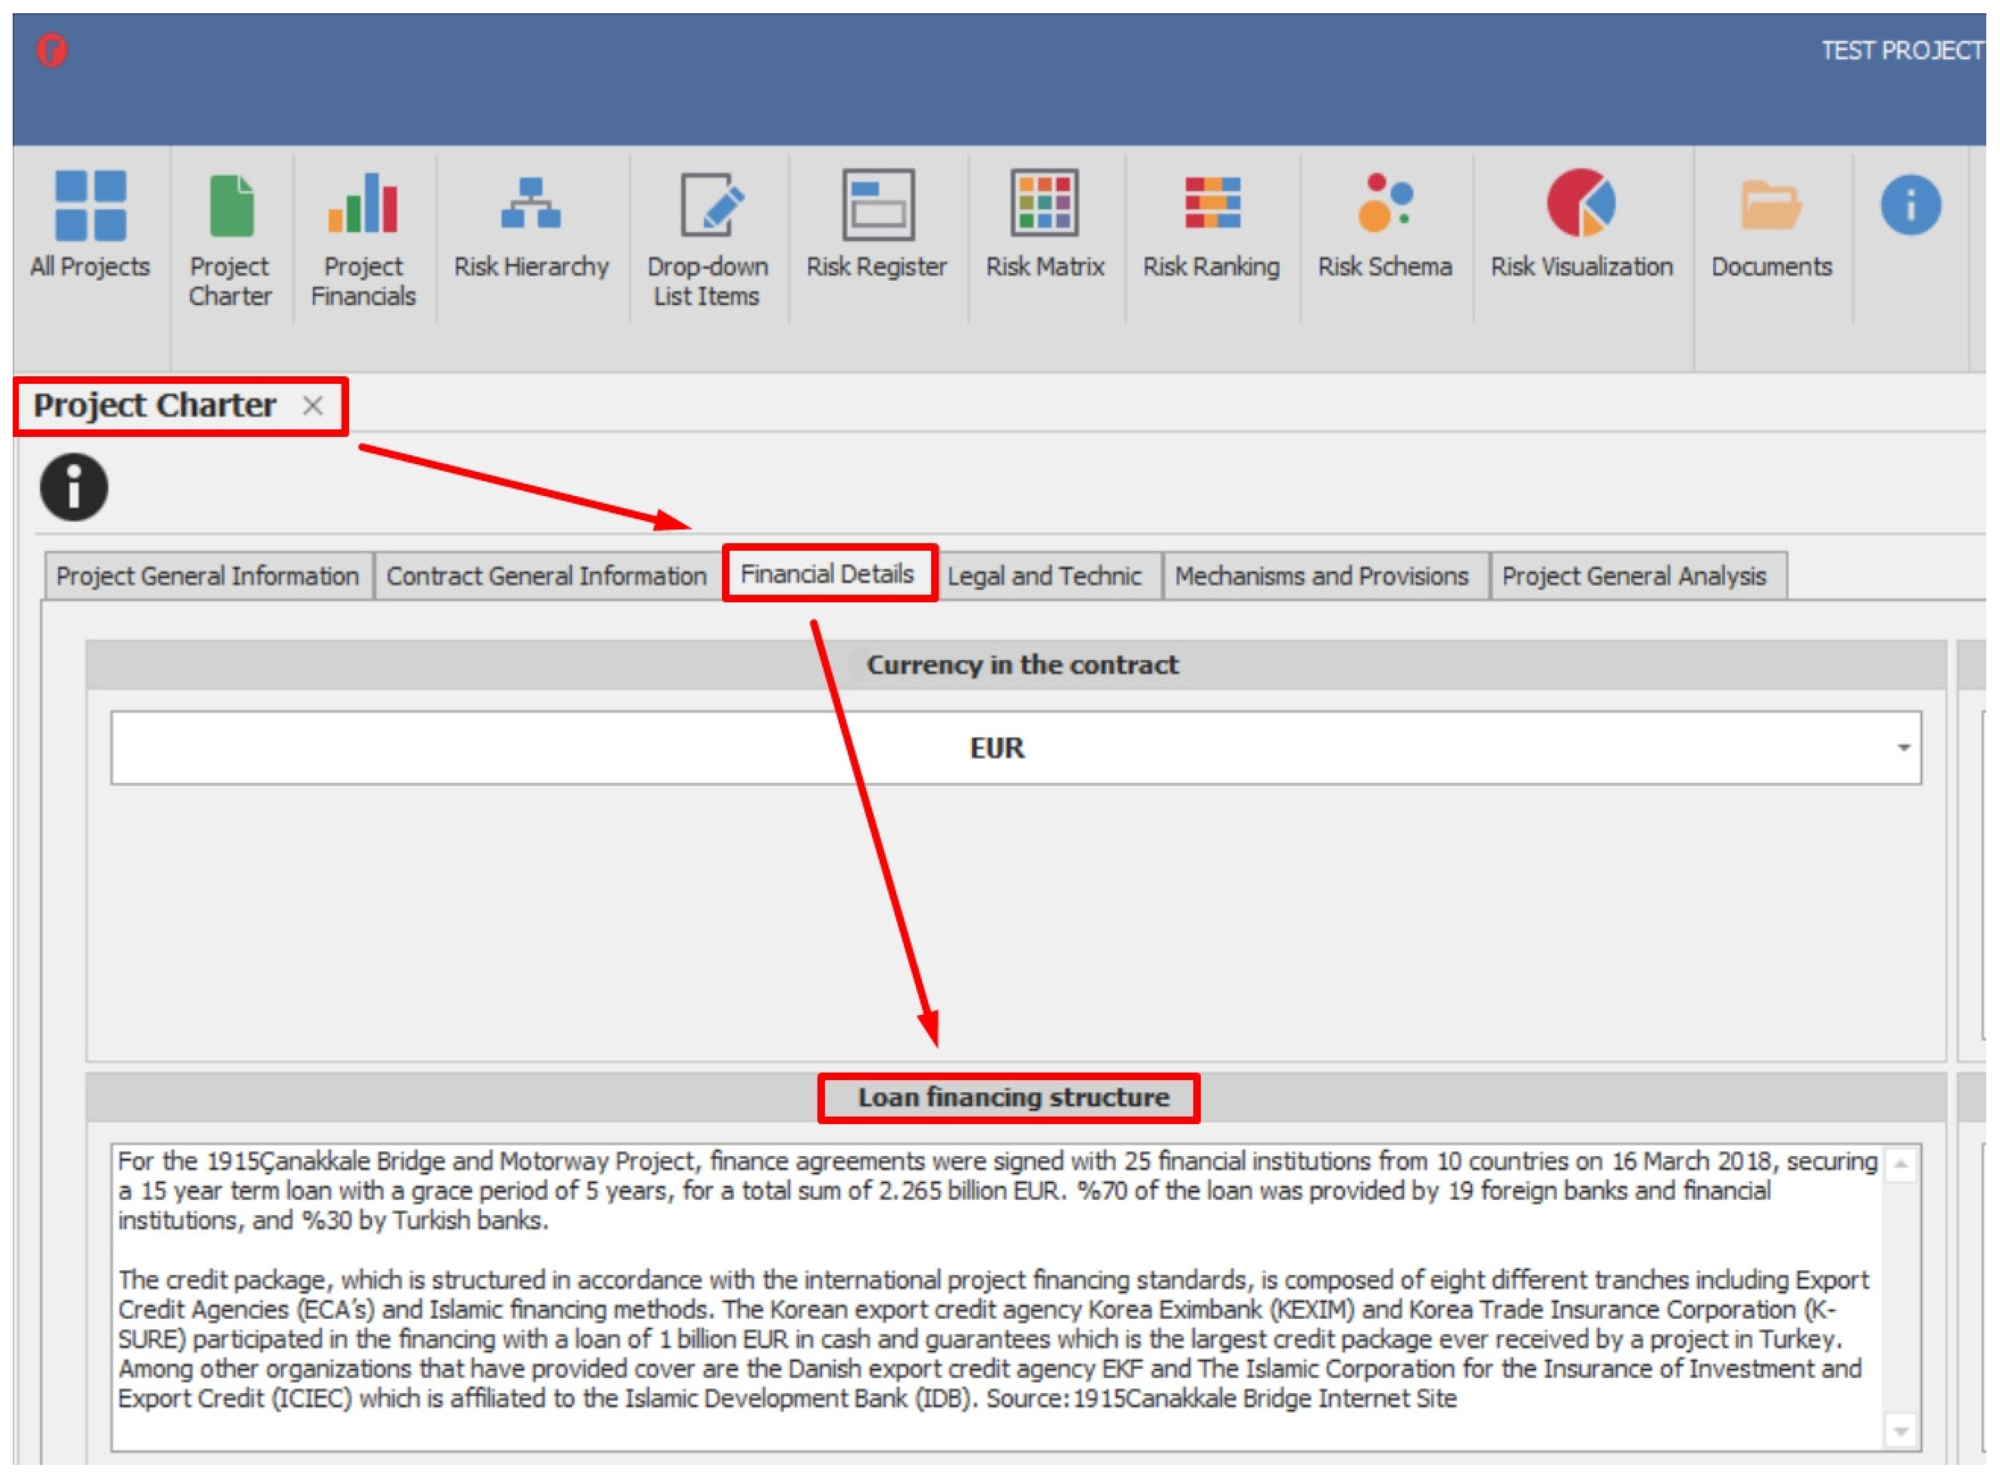Open the Documents folder icon
This screenshot has height=1477, width=2000.
1770,206
